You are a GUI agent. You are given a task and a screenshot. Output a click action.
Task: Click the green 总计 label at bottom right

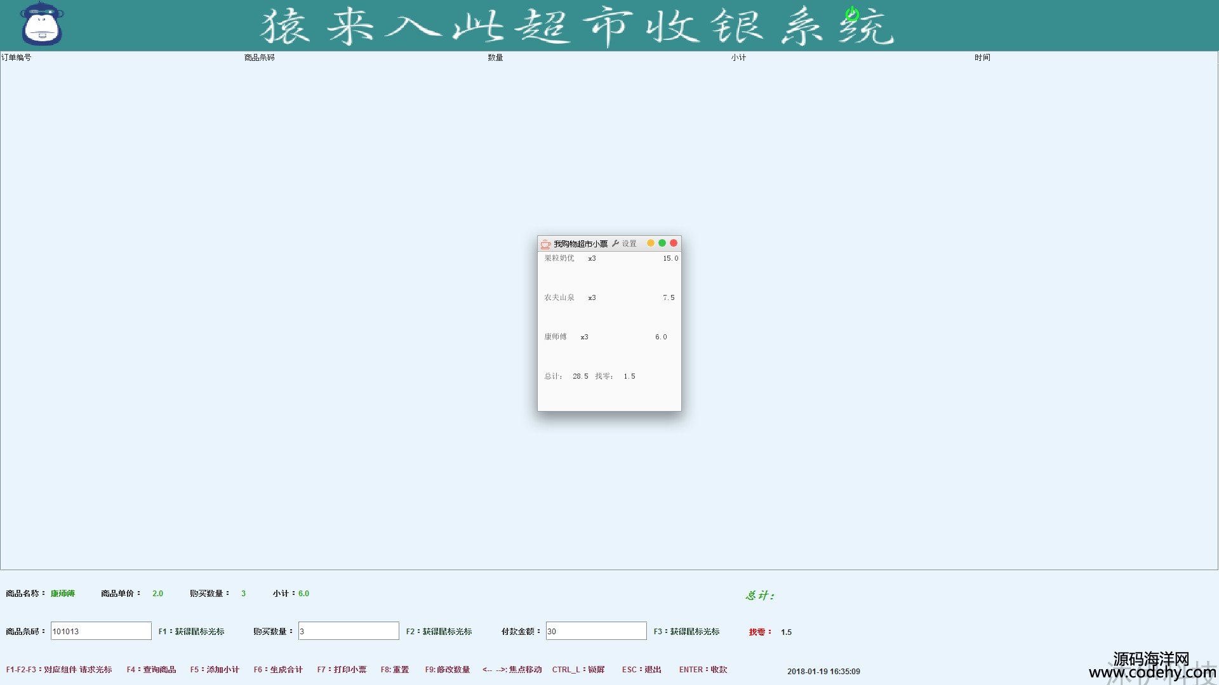(x=760, y=595)
